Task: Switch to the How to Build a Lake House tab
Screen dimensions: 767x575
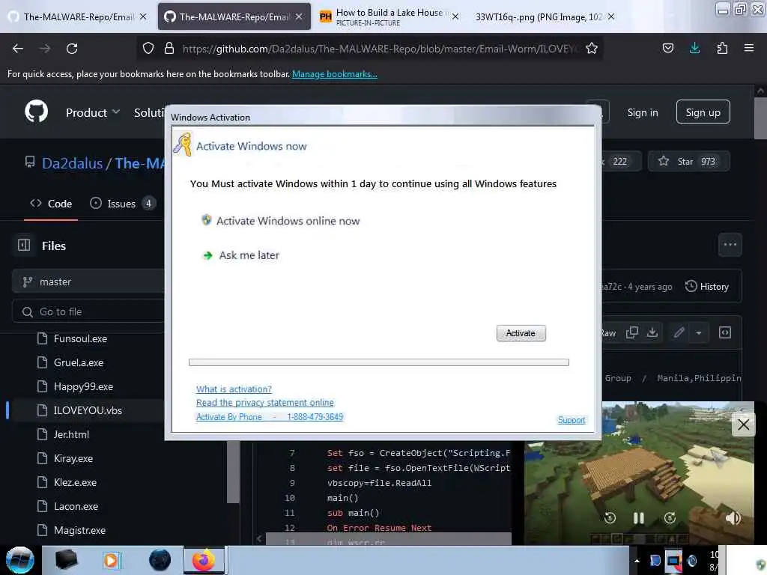Action: click(389, 16)
